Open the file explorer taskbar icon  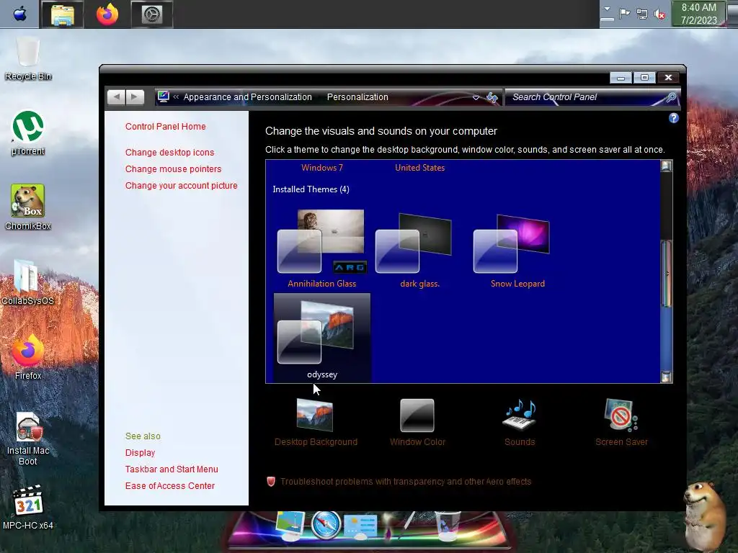click(62, 14)
